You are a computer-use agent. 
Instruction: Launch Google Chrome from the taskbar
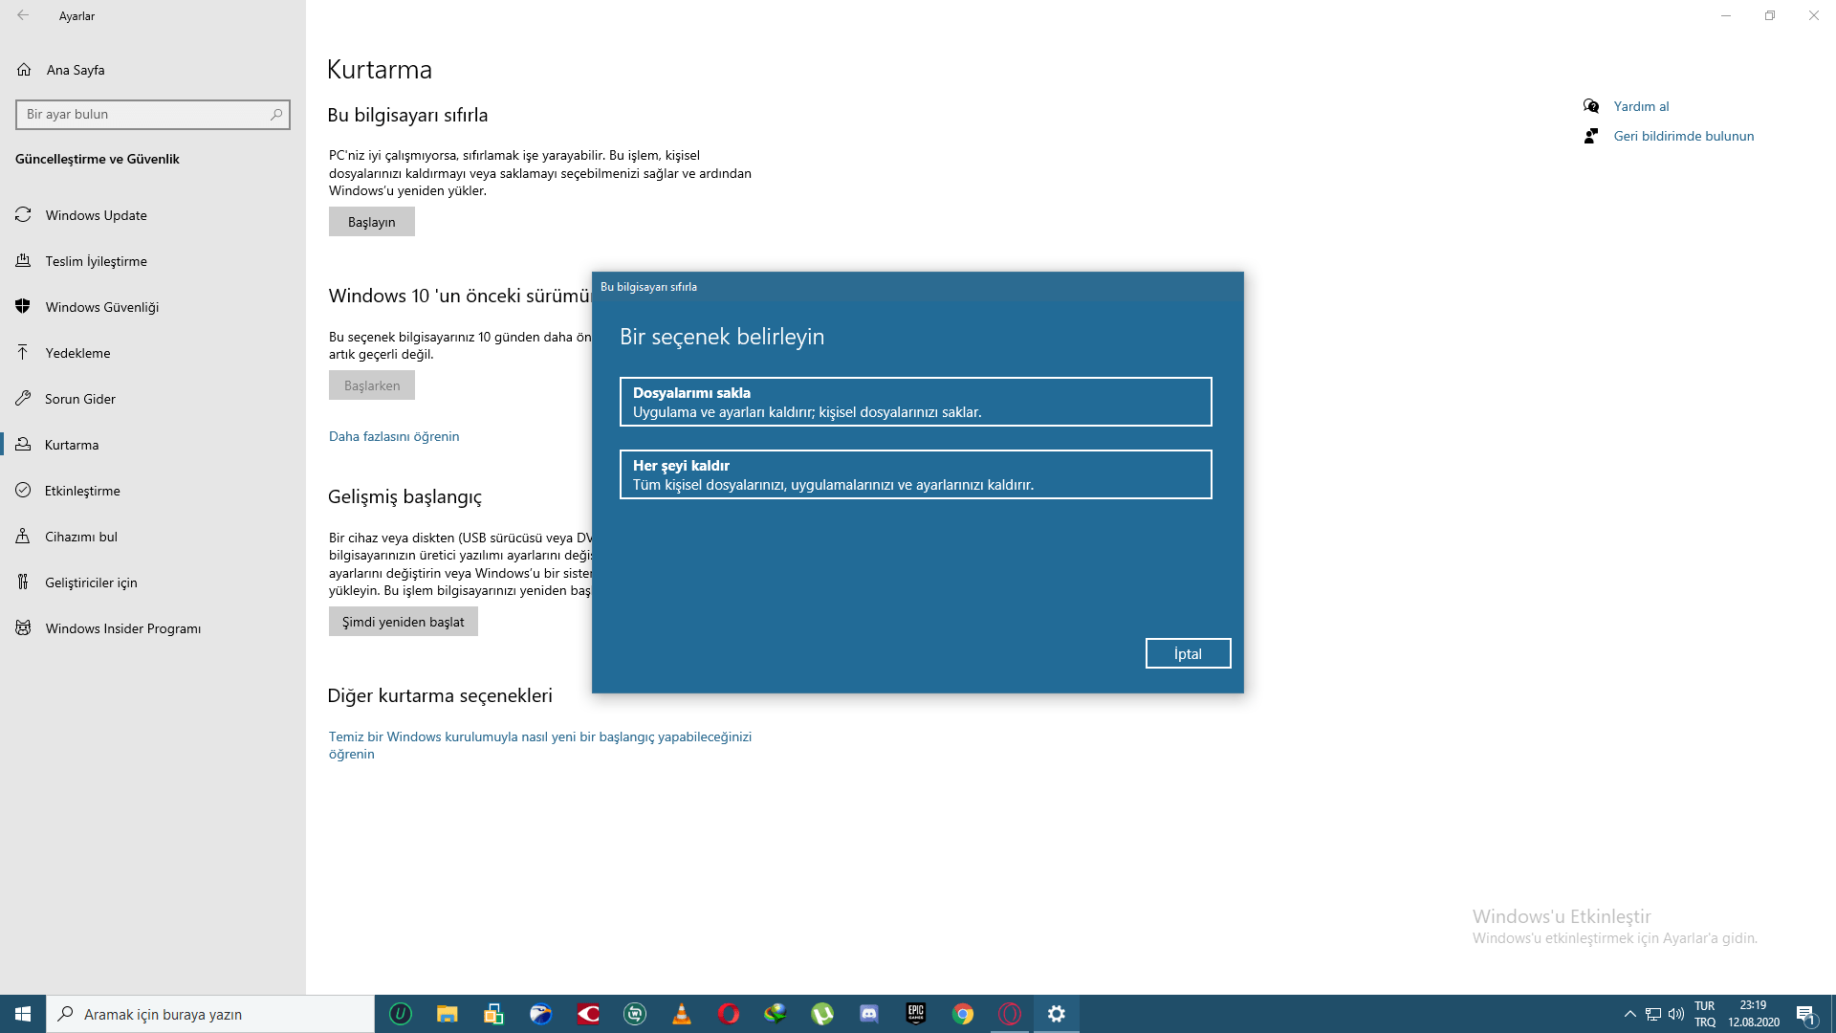coord(962,1013)
